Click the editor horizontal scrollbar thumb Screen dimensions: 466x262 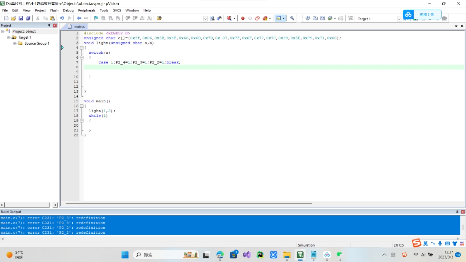tap(189, 204)
